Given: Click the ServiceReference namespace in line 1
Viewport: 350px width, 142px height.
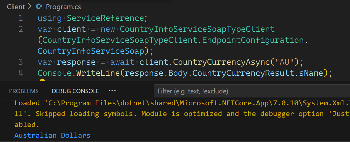Looking at the screenshot, I should coord(105,18).
